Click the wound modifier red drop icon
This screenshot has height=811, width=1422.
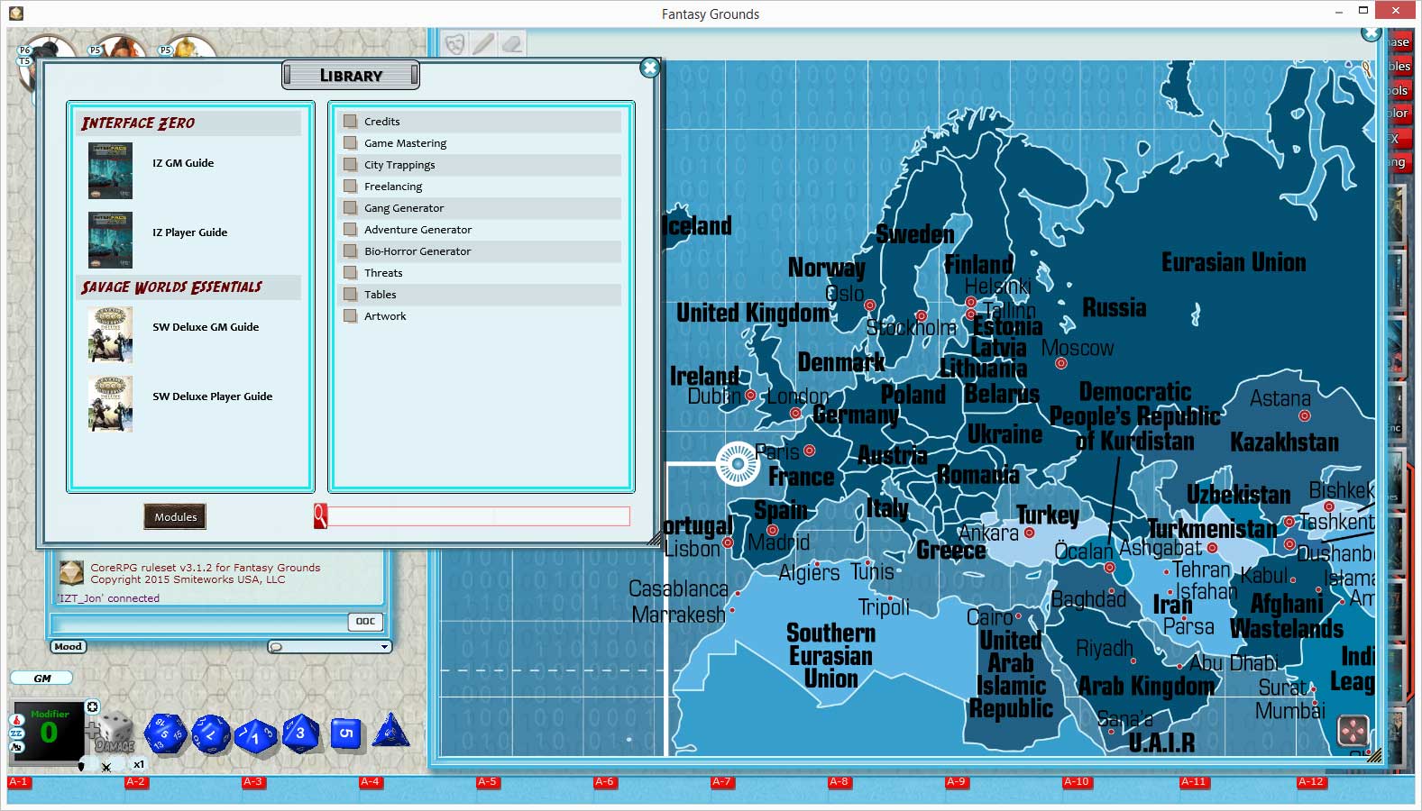point(17,720)
